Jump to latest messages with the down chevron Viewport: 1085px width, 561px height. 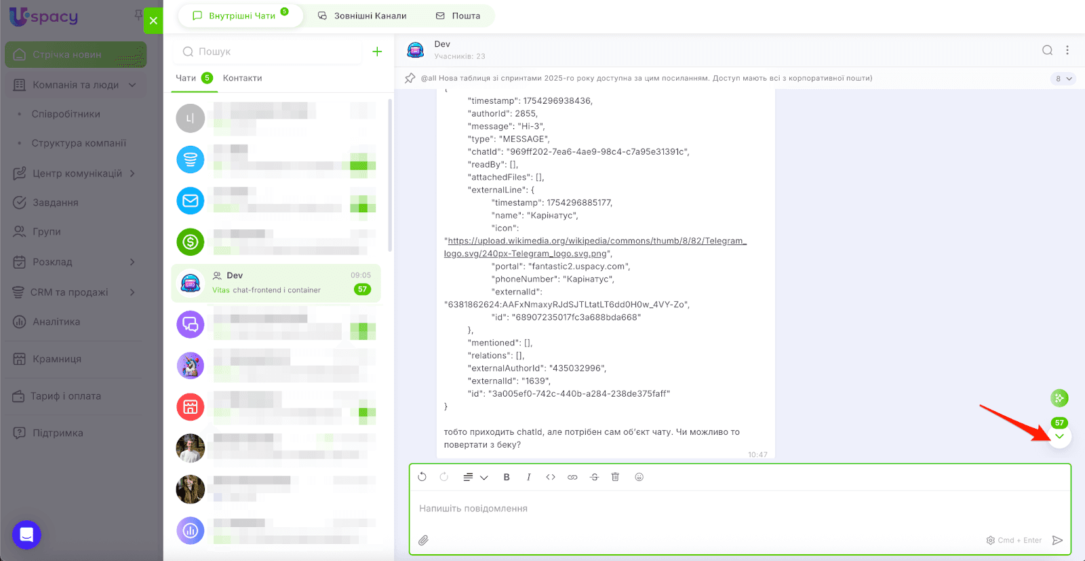tap(1059, 436)
